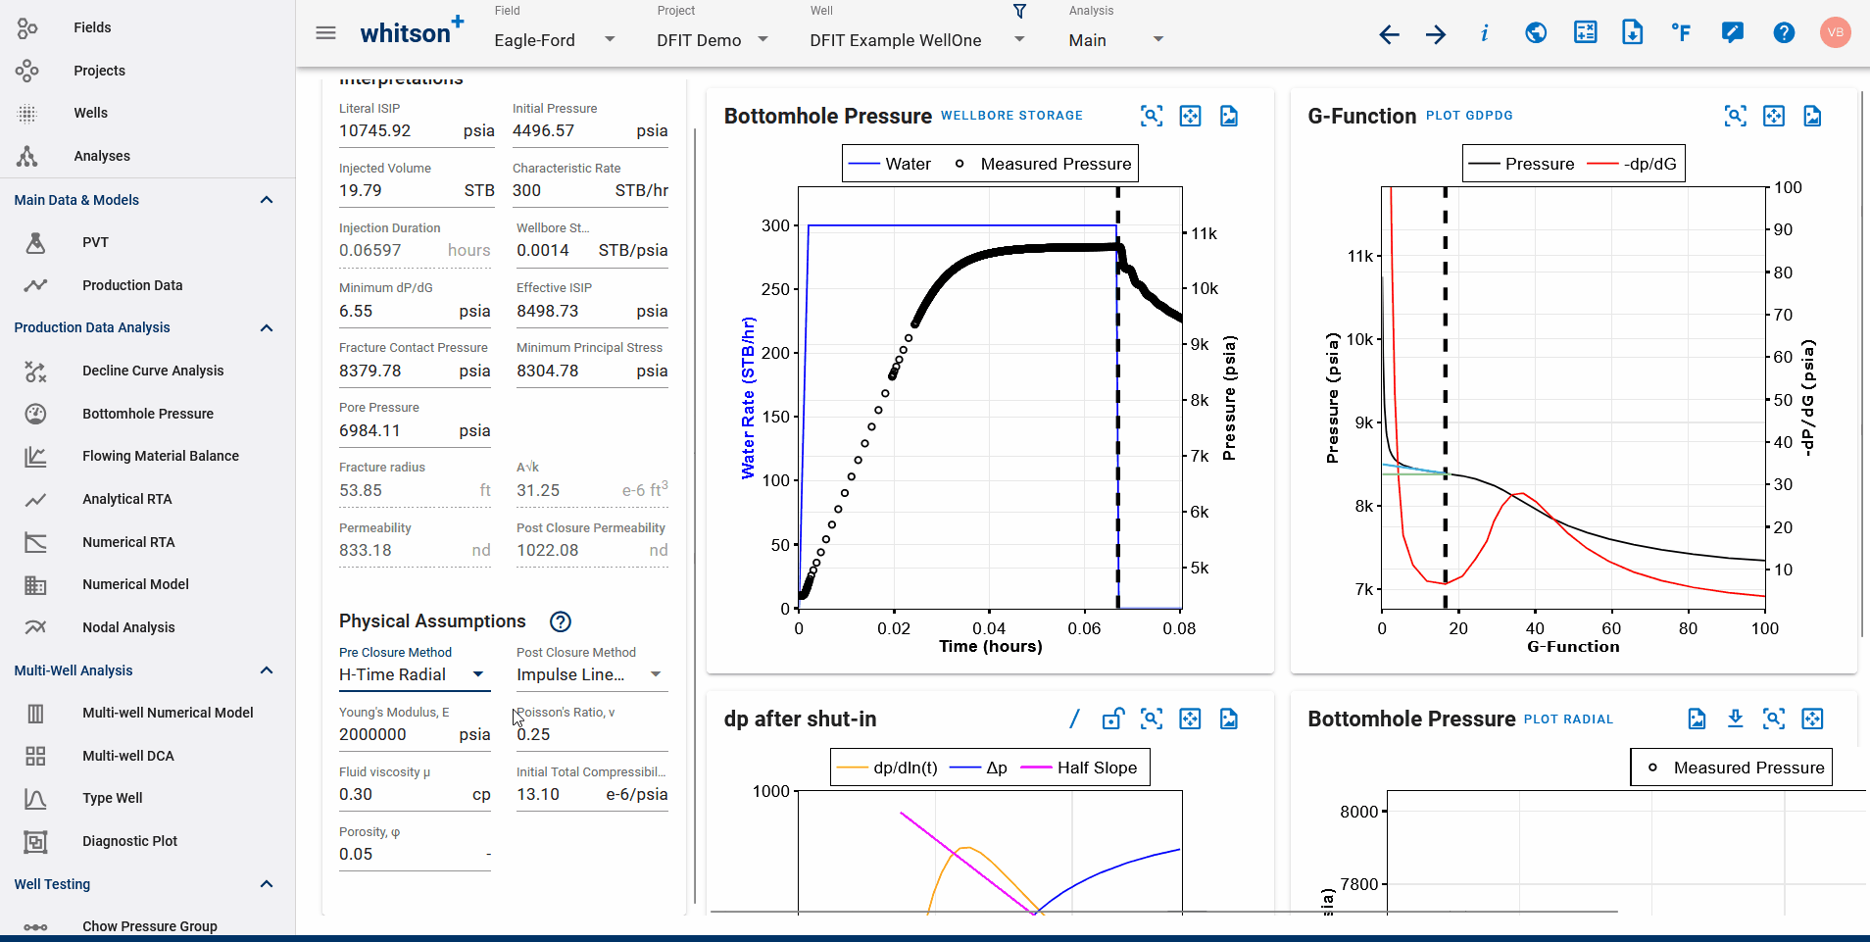Viewport: 1870px width, 942px height.
Task: Zoom Bottomhole Pressure Wellbore Storage plot
Action: tap(1152, 117)
